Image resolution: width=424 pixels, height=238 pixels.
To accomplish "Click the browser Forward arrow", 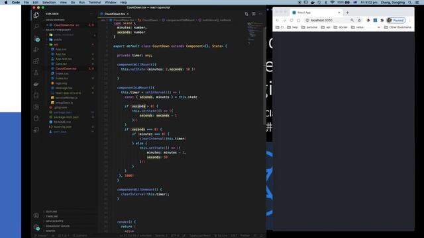I will coord(284,20).
